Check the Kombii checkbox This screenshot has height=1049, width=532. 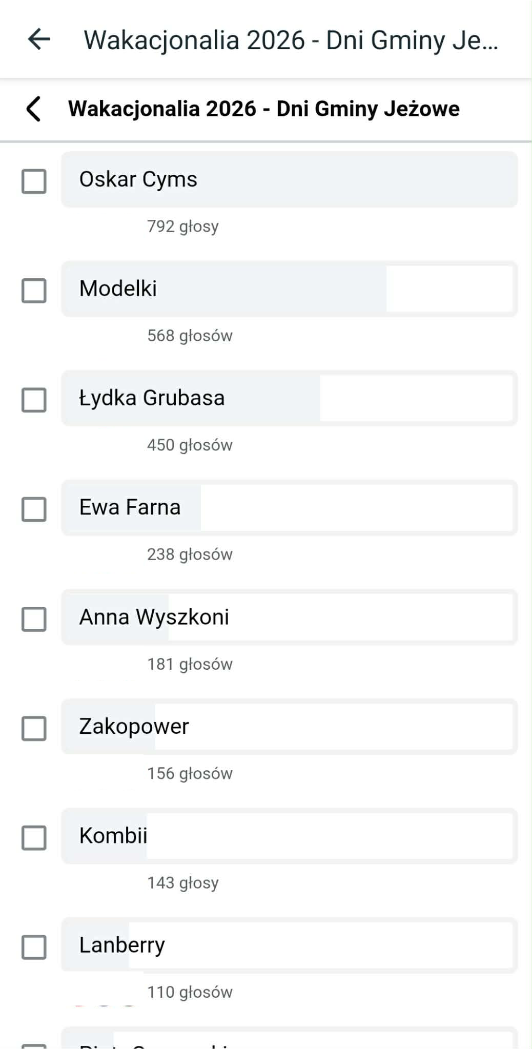[34, 837]
